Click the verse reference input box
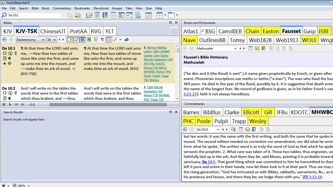Image resolution: width=333 pixels, height=187 pixels. point(35,15)
